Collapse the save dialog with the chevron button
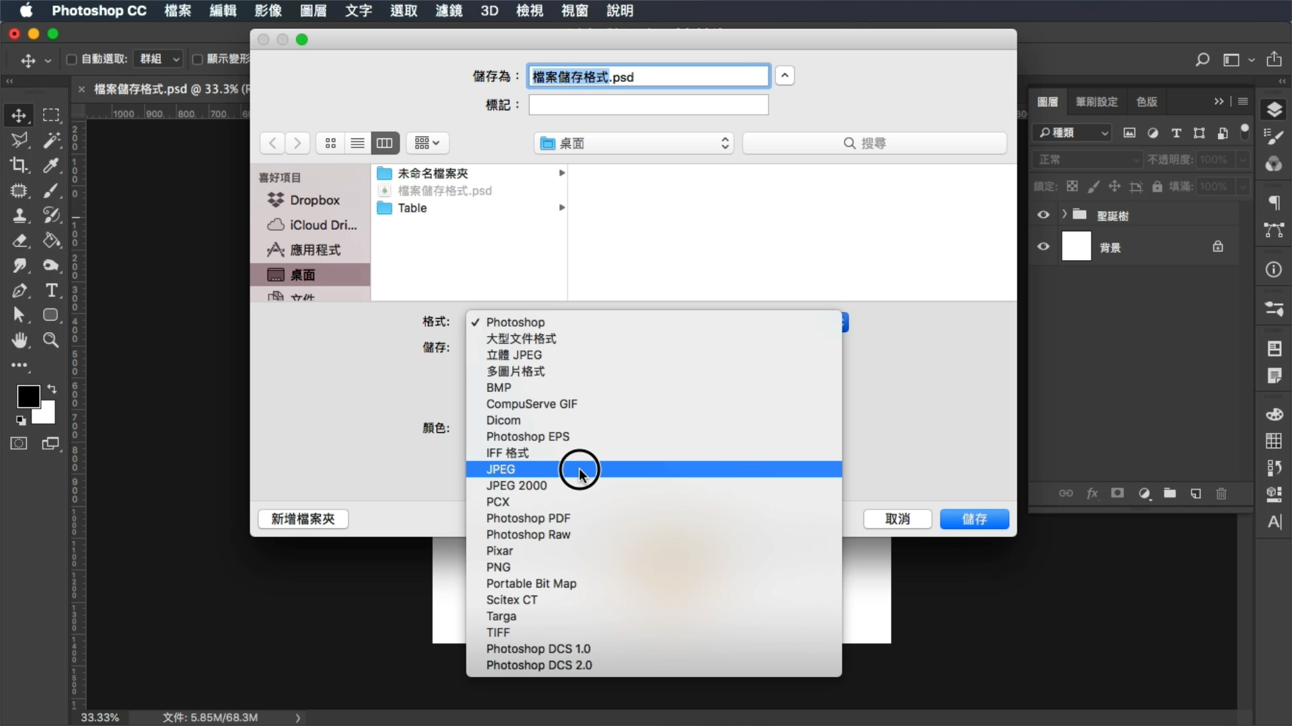Image resolution: width=1292 pixels, height=726 pixels. click(785, 75)
